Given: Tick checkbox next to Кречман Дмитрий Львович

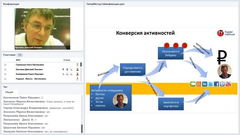Looking at the screenshot, I should 5,69.
